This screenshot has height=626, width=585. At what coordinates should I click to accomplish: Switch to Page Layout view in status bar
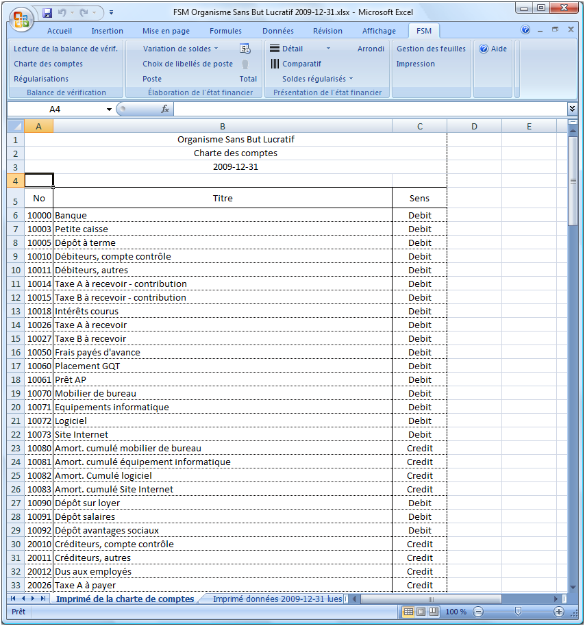421,612
